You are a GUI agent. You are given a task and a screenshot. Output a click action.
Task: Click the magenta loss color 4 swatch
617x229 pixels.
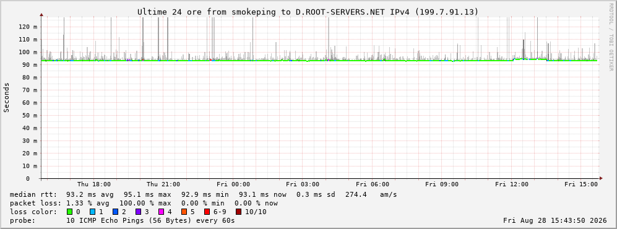click(162, 212)
